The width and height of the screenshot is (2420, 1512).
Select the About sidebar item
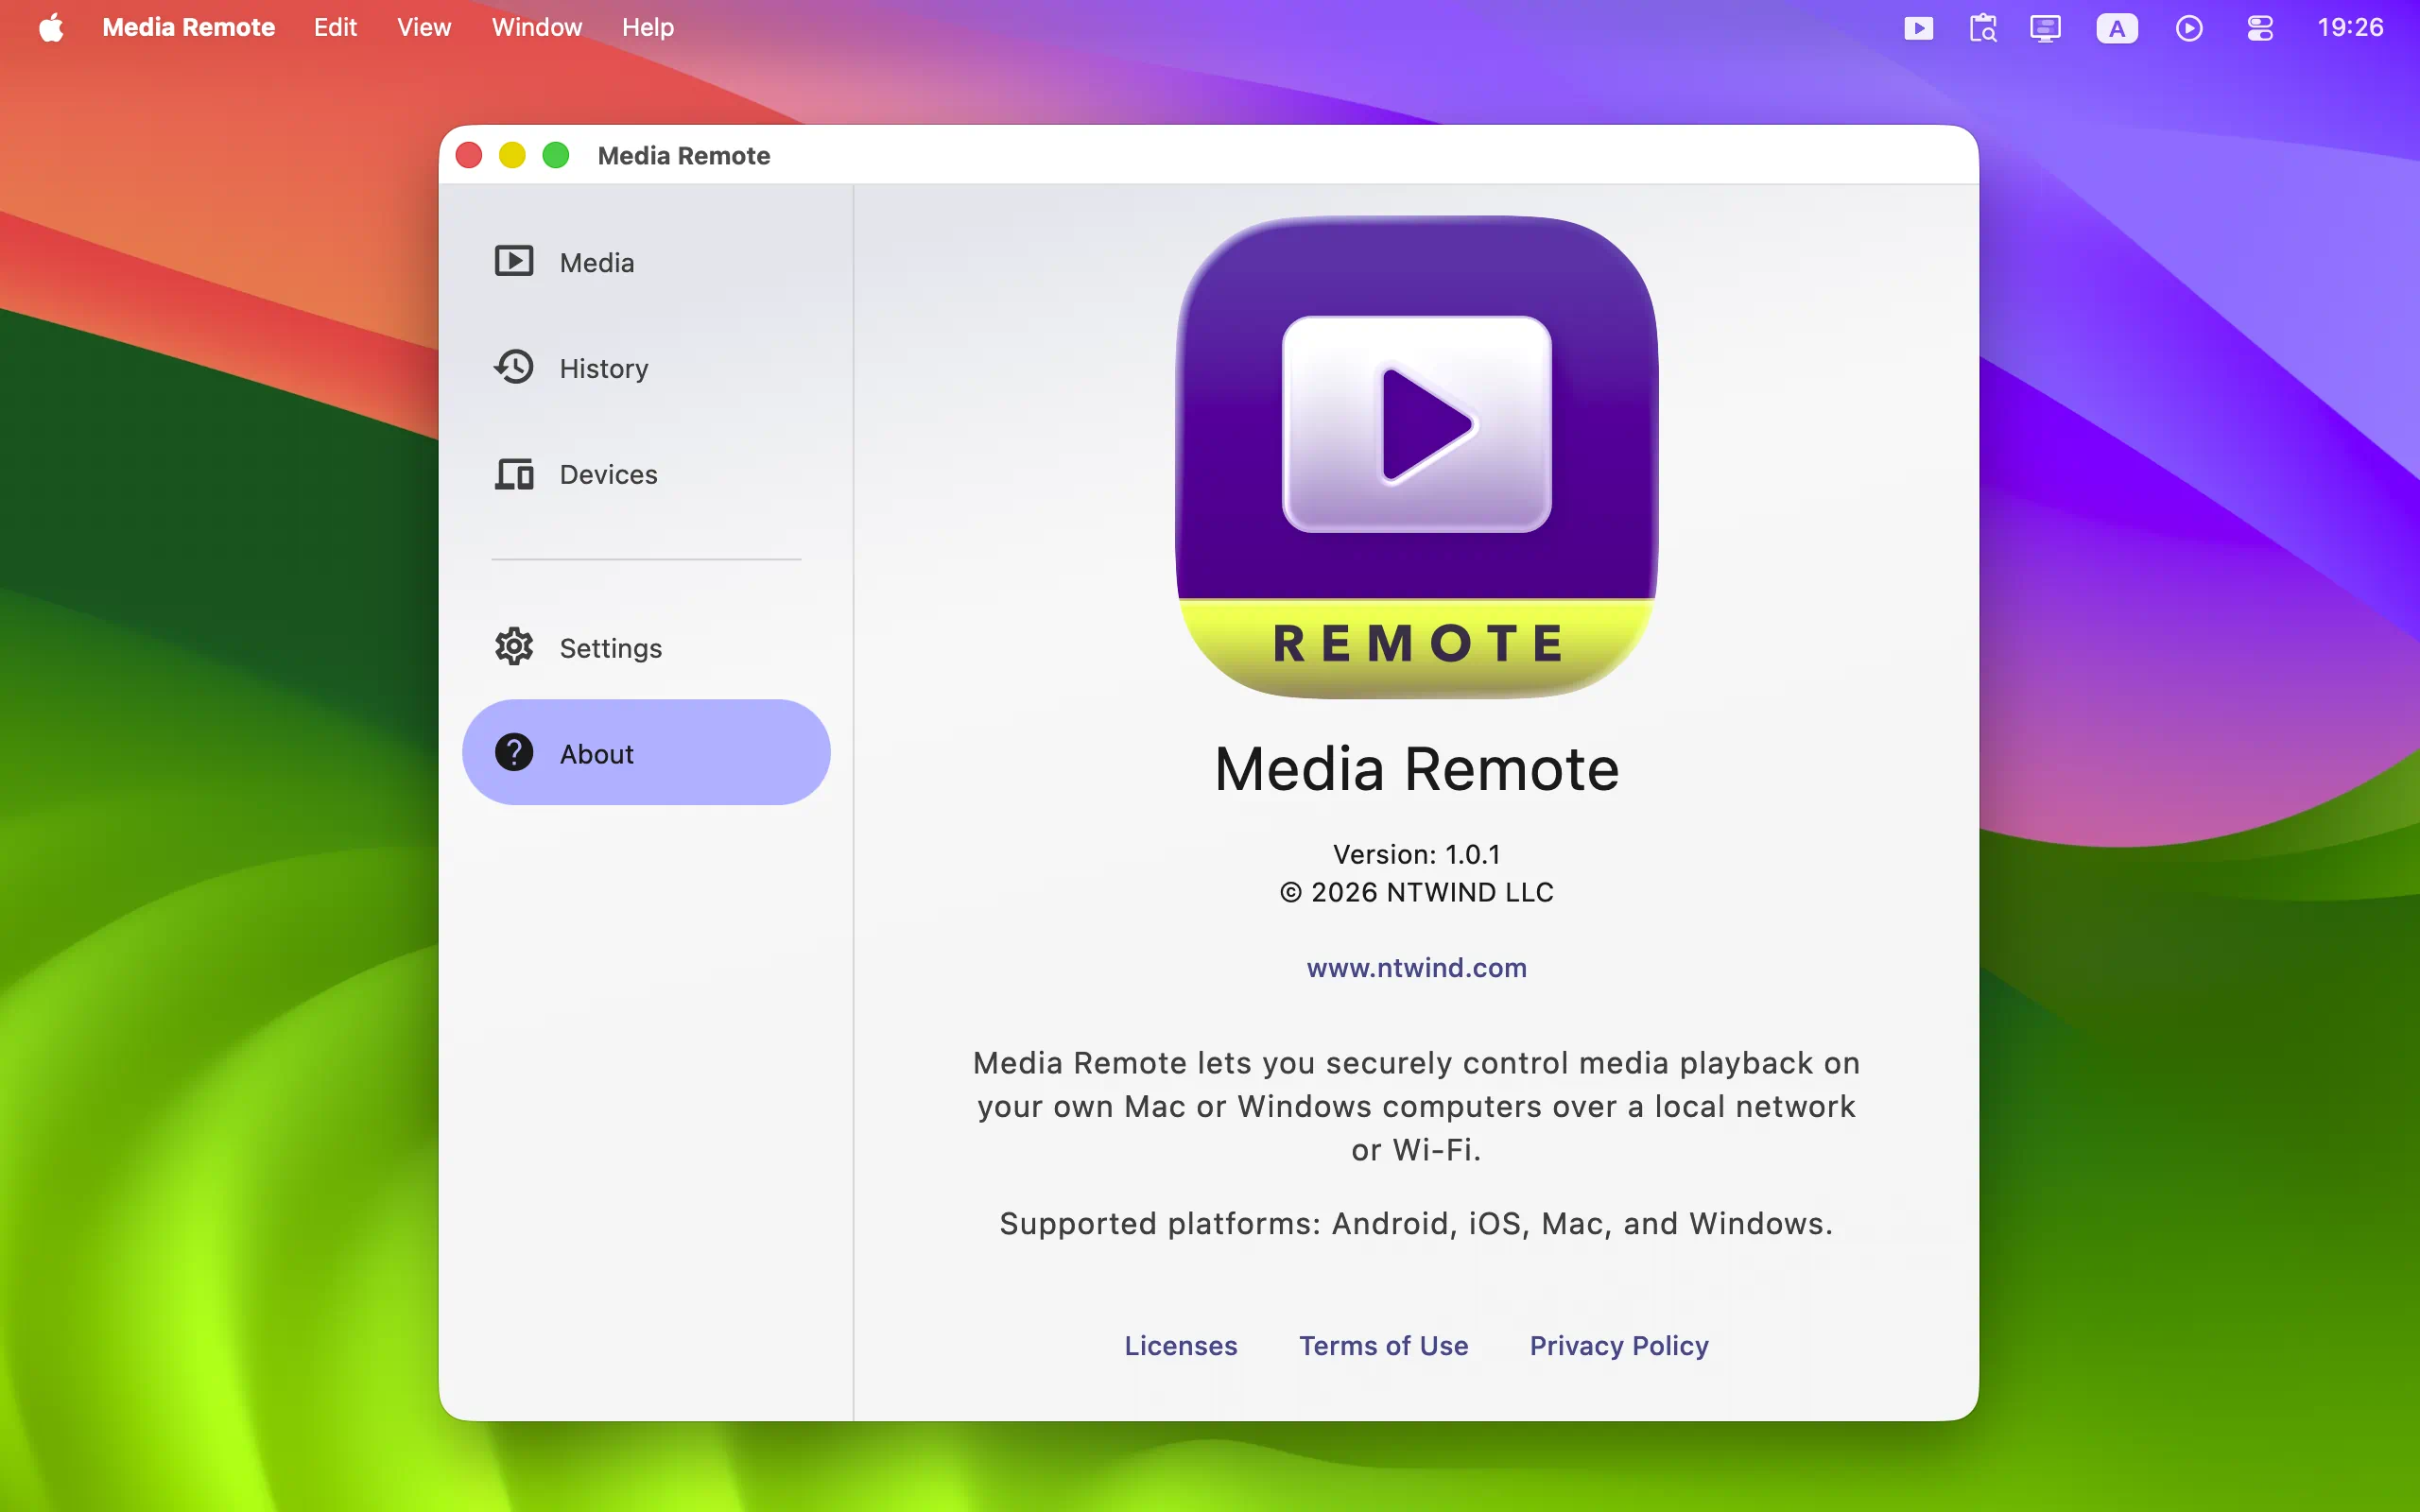coord(646,753)
